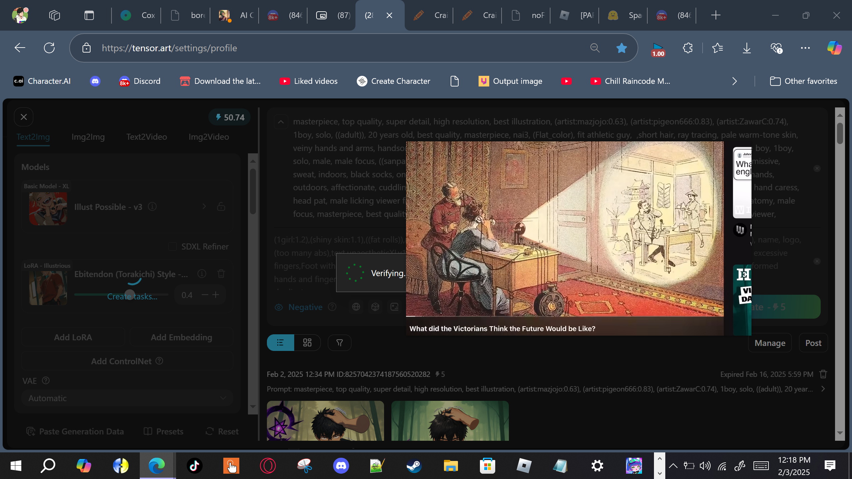Switch task history to list view

281,343
